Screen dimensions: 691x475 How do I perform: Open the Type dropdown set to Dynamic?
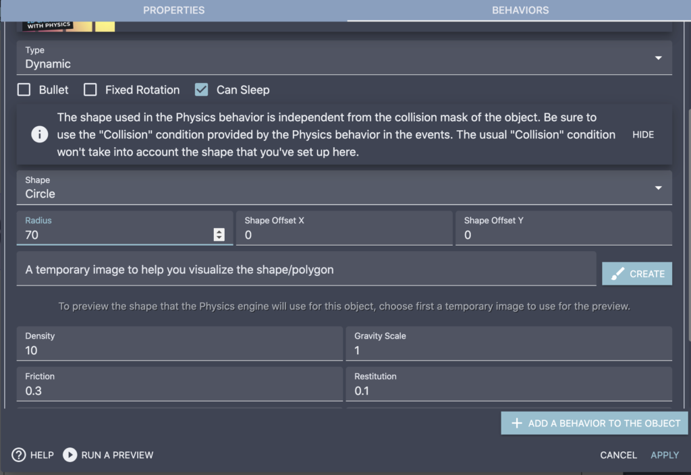pyautogui.click(x=344, y=58)
